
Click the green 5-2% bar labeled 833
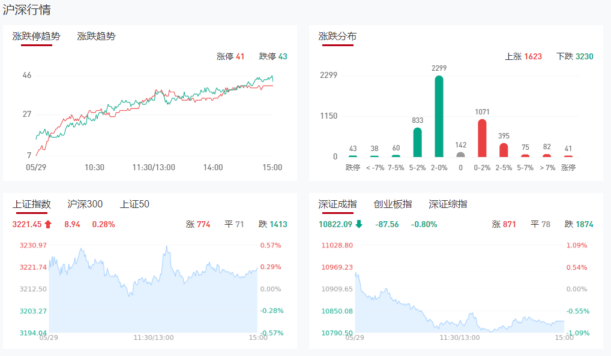click(x=417, y=143)
